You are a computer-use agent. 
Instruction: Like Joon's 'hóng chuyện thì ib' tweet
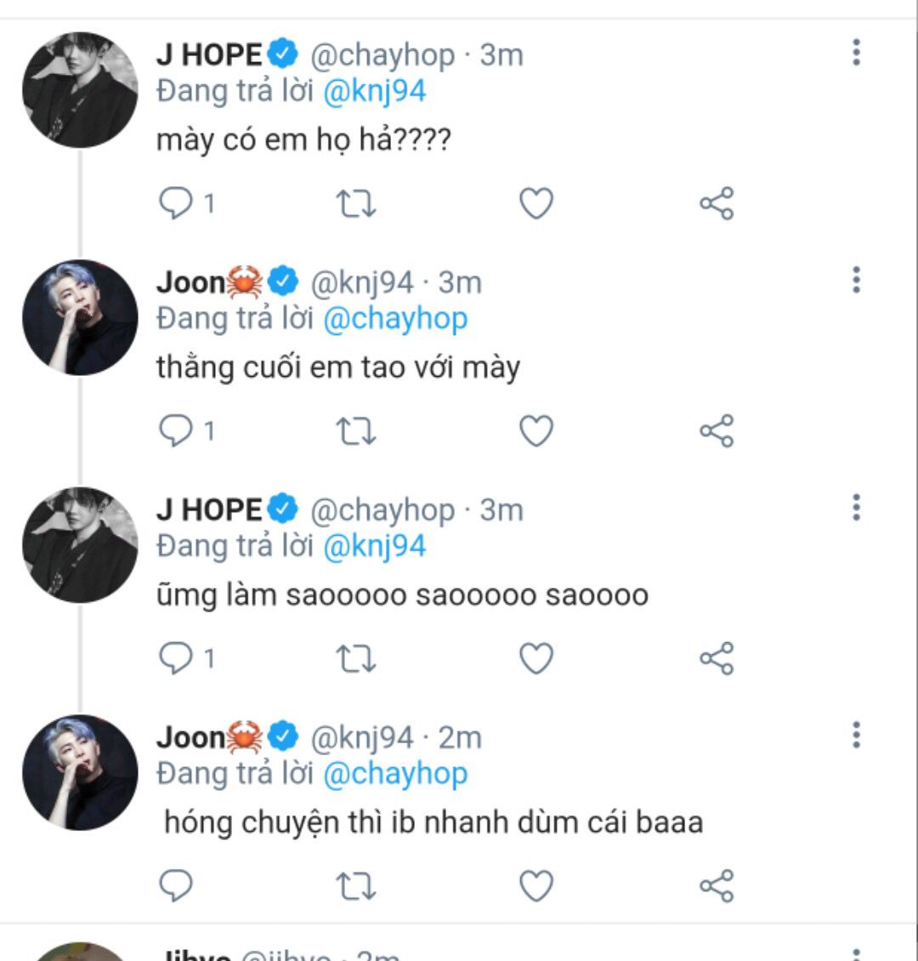point(536,885)
